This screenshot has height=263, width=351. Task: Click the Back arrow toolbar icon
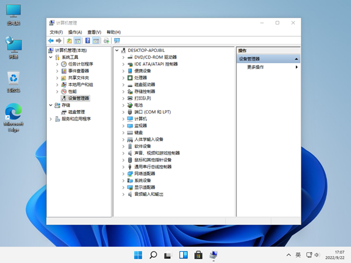pyautogui.click(x=51, y=41)
